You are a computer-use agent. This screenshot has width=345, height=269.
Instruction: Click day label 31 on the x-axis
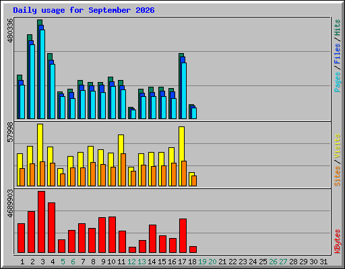[x=323, y=262]
